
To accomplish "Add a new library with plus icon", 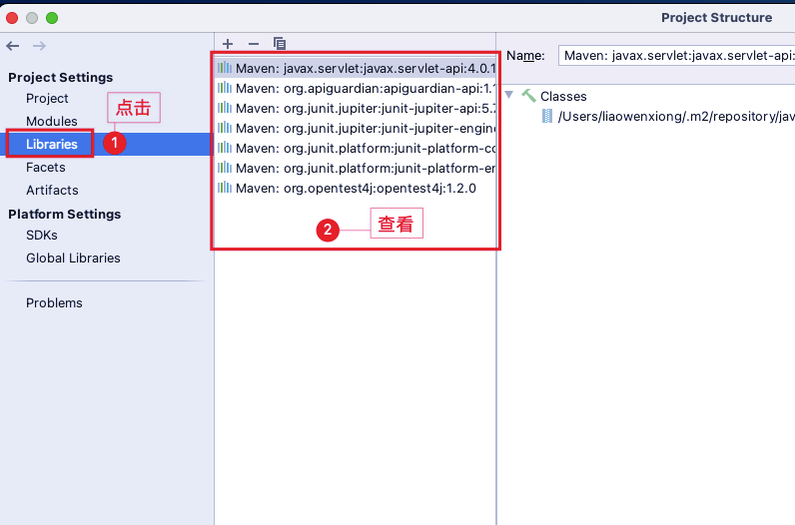I will [x=228, y=44].
